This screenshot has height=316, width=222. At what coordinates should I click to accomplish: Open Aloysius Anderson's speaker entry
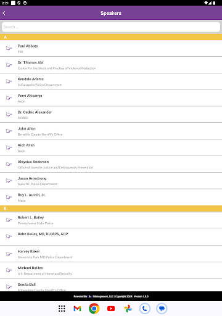tap(111, 164)
